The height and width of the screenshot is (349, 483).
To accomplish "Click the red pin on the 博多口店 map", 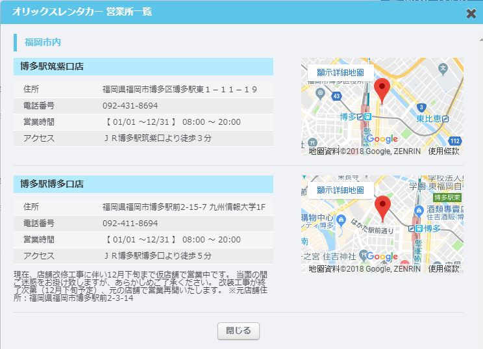I will [382, 209].
